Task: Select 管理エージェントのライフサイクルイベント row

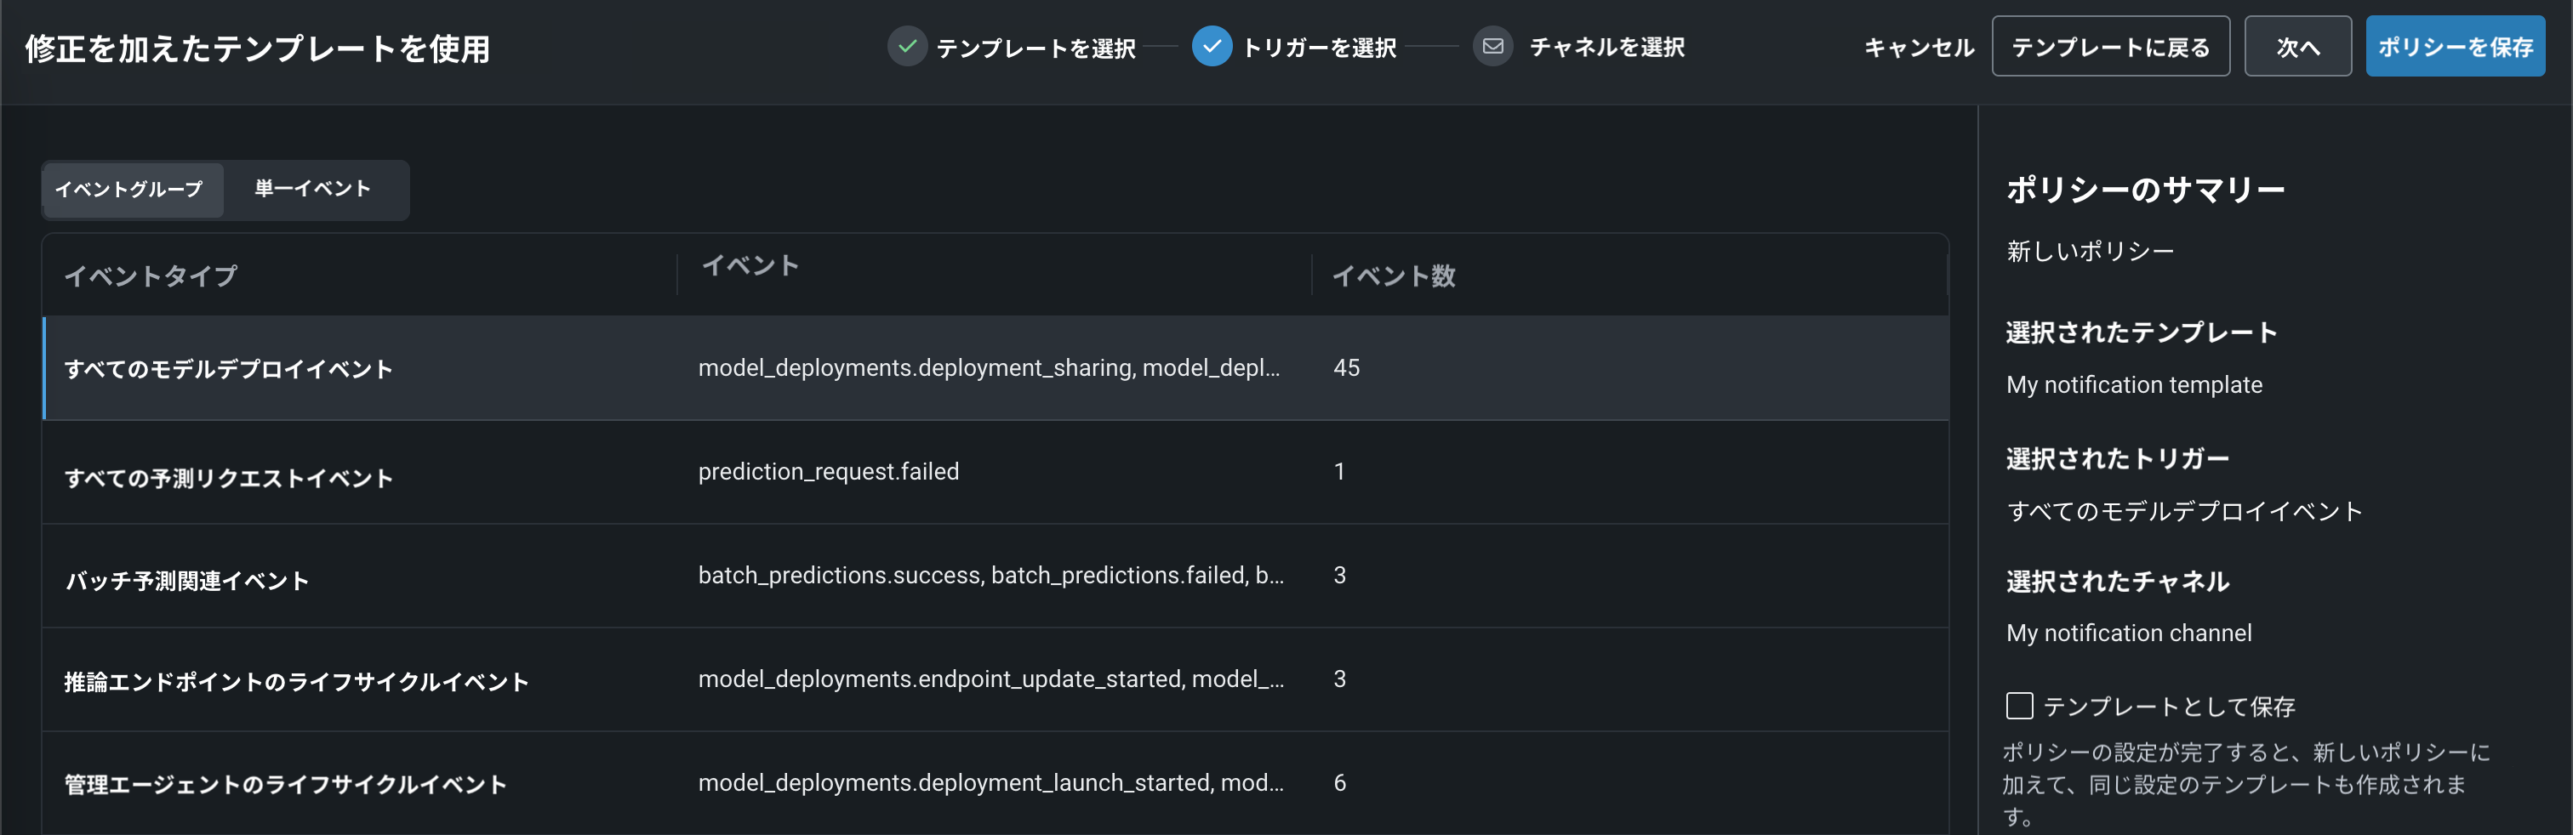Action: point(286,785)
